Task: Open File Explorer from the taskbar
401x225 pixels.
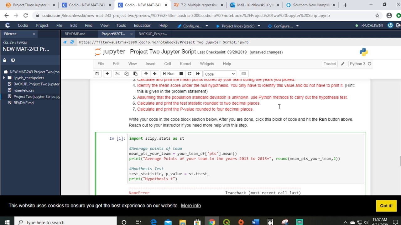Action: click(x=182, y=222)
